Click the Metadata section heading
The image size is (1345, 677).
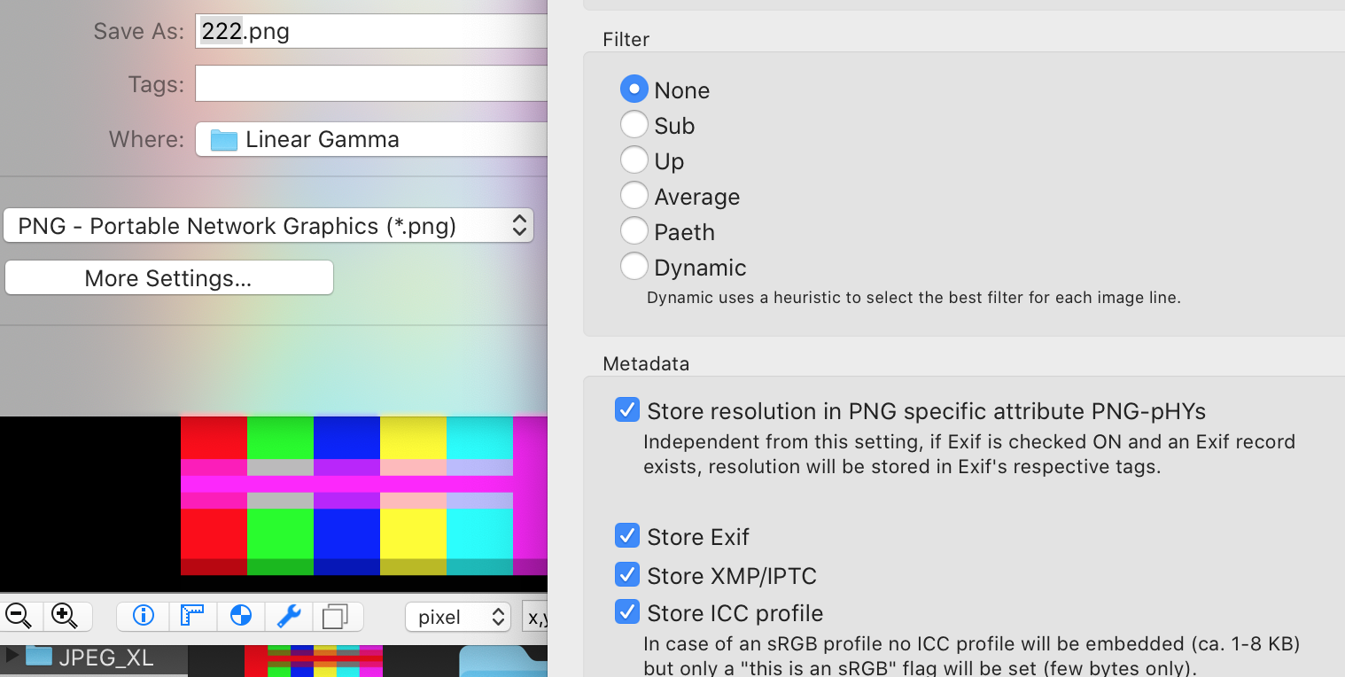(x=646, y=363)
